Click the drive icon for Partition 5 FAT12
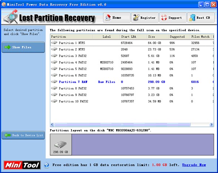The height and width of the screenshot is (173, 218). point(54,69)
